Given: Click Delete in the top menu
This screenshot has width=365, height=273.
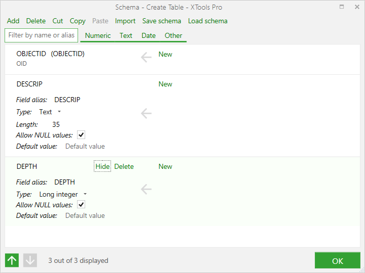Looking at the screenshot, I should (36, 21).
